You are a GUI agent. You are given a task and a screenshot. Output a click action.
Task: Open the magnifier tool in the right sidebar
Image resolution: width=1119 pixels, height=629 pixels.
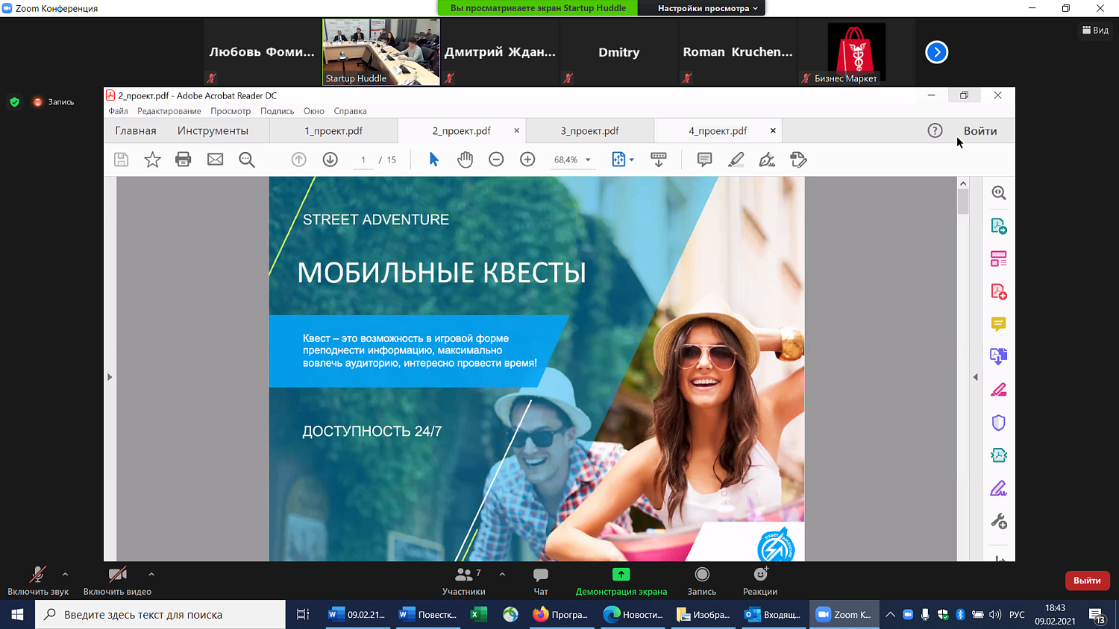point(999,193)
